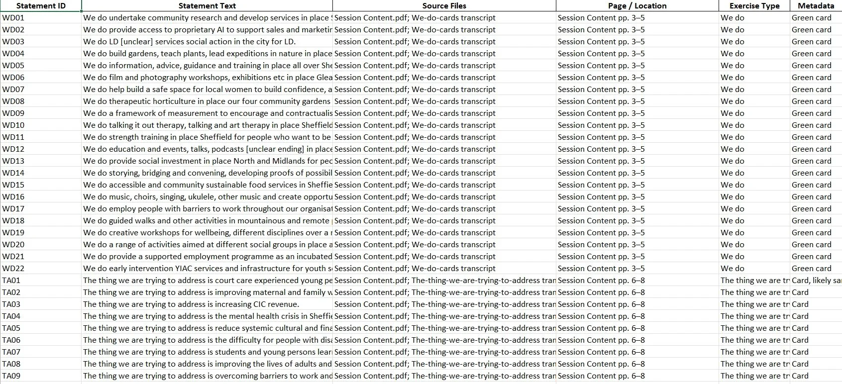
Task: Click statement 'We do LD [unclear] services social action'
Action: click(207, 41)
